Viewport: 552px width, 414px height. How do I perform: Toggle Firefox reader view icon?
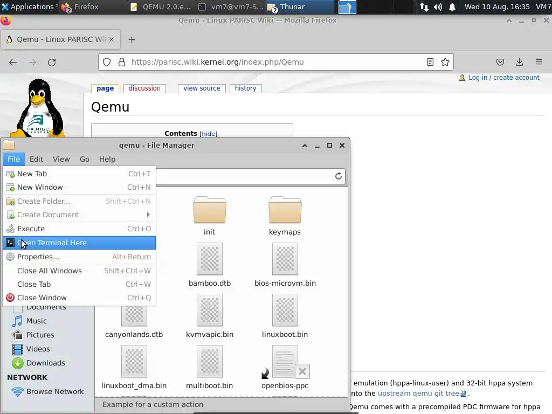(x=430, y=63)
